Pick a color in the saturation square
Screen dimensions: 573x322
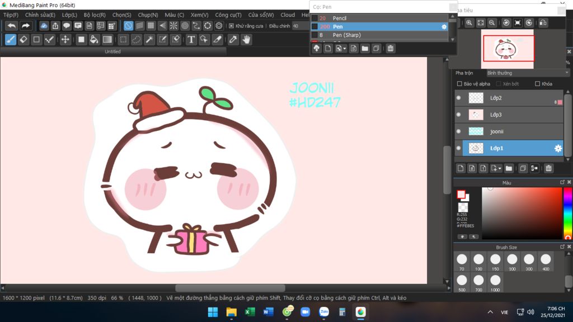522,213
